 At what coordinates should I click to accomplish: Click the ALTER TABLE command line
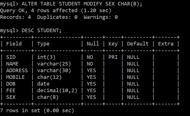point(71,4)
